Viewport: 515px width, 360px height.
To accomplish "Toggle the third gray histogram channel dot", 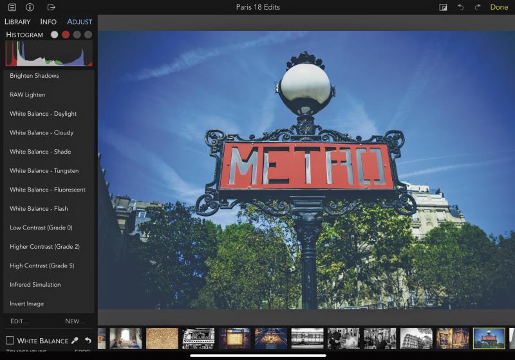I will click(x=77, y=35).
